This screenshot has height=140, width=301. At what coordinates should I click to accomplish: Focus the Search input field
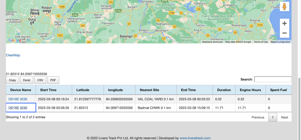click(272, 79)
